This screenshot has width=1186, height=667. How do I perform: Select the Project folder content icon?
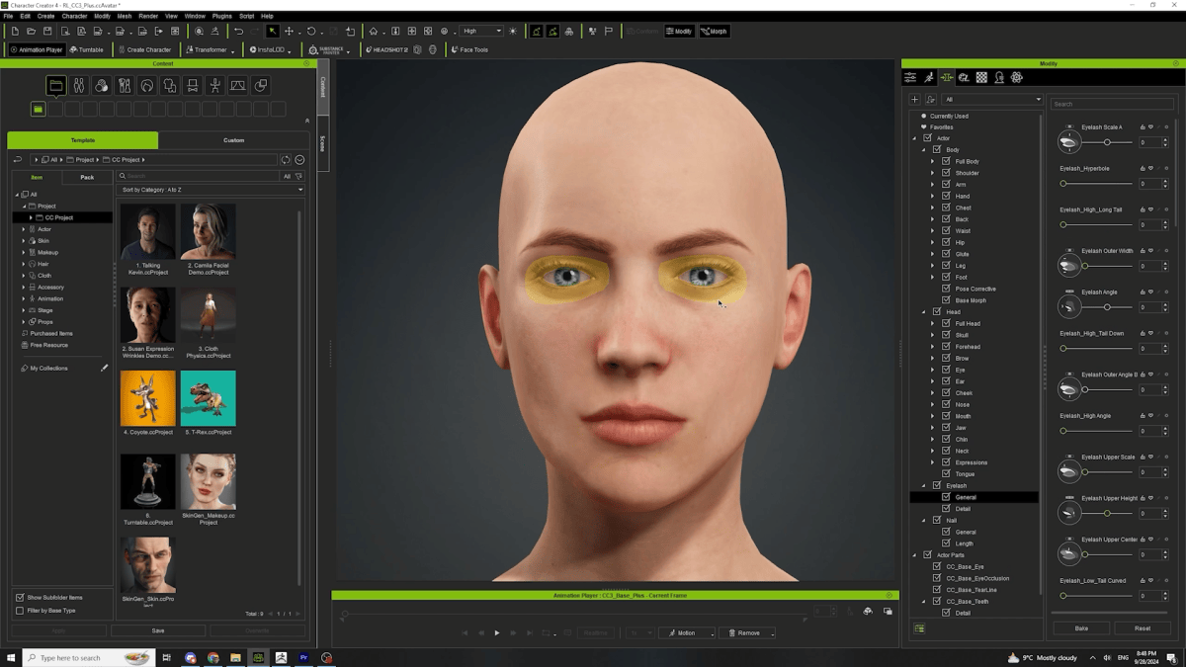click(x=56, y=86)
